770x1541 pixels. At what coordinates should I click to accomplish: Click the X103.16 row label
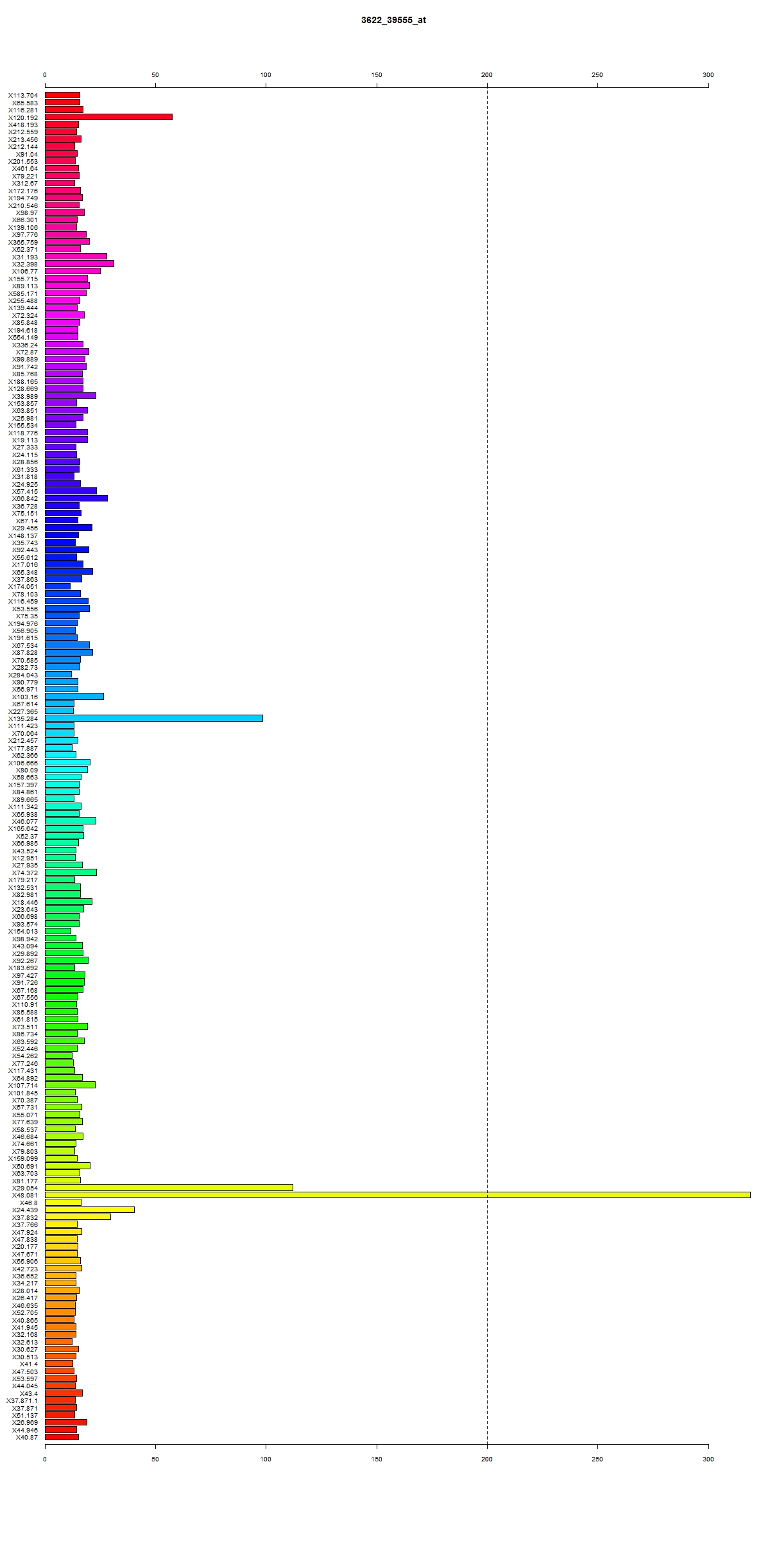tap(25, 697)
